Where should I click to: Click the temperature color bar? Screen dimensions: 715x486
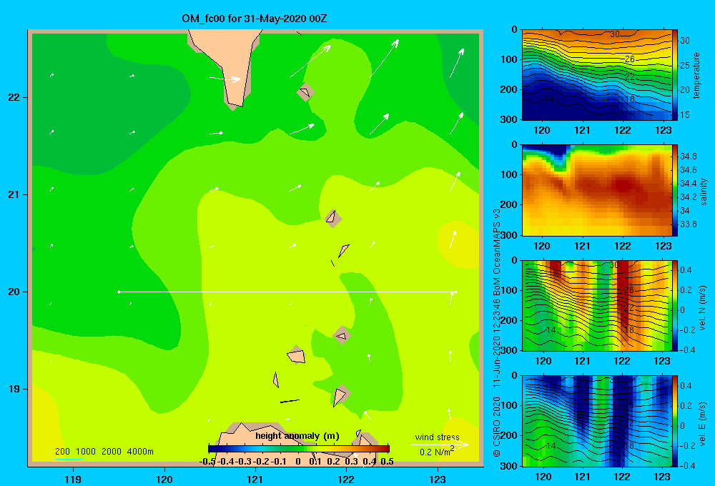pos(675,75)
